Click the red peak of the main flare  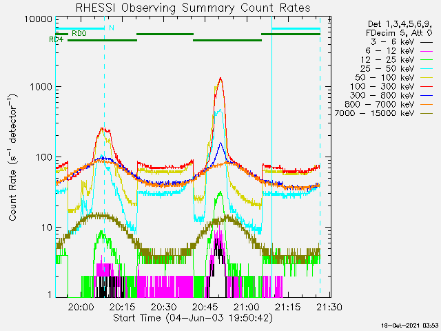[220, 79]
